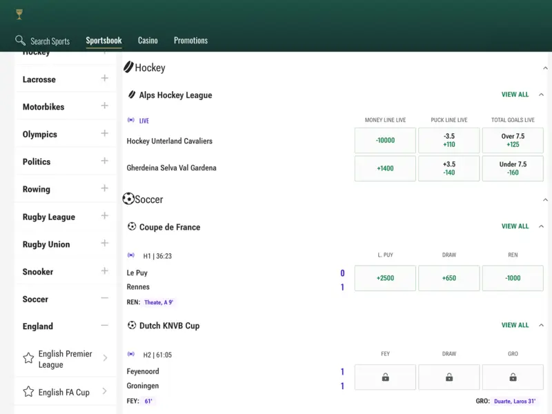552x414 pixels.
Task: Collapse the Hockey section chevron
Action: pyautogui.click(x=545, y=68)
